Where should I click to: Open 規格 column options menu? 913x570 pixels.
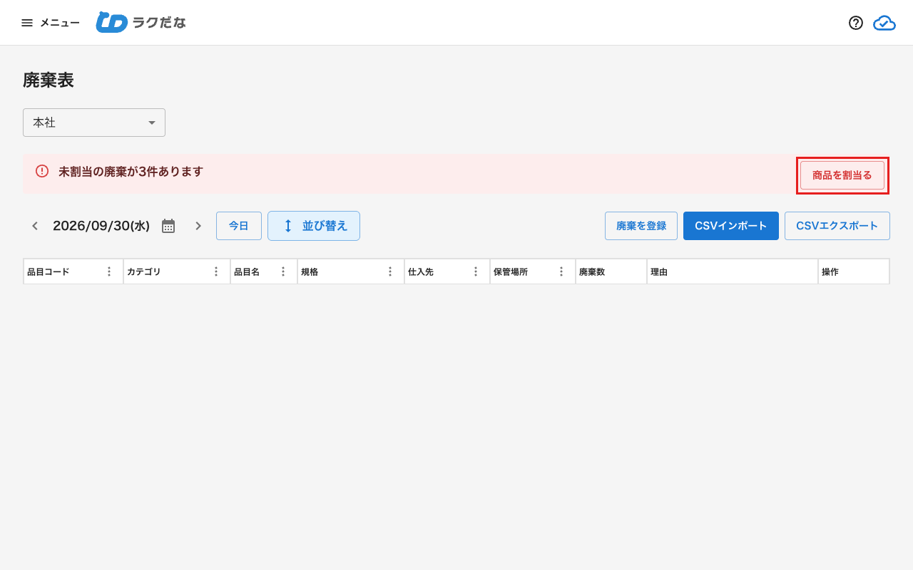(390, 271)
